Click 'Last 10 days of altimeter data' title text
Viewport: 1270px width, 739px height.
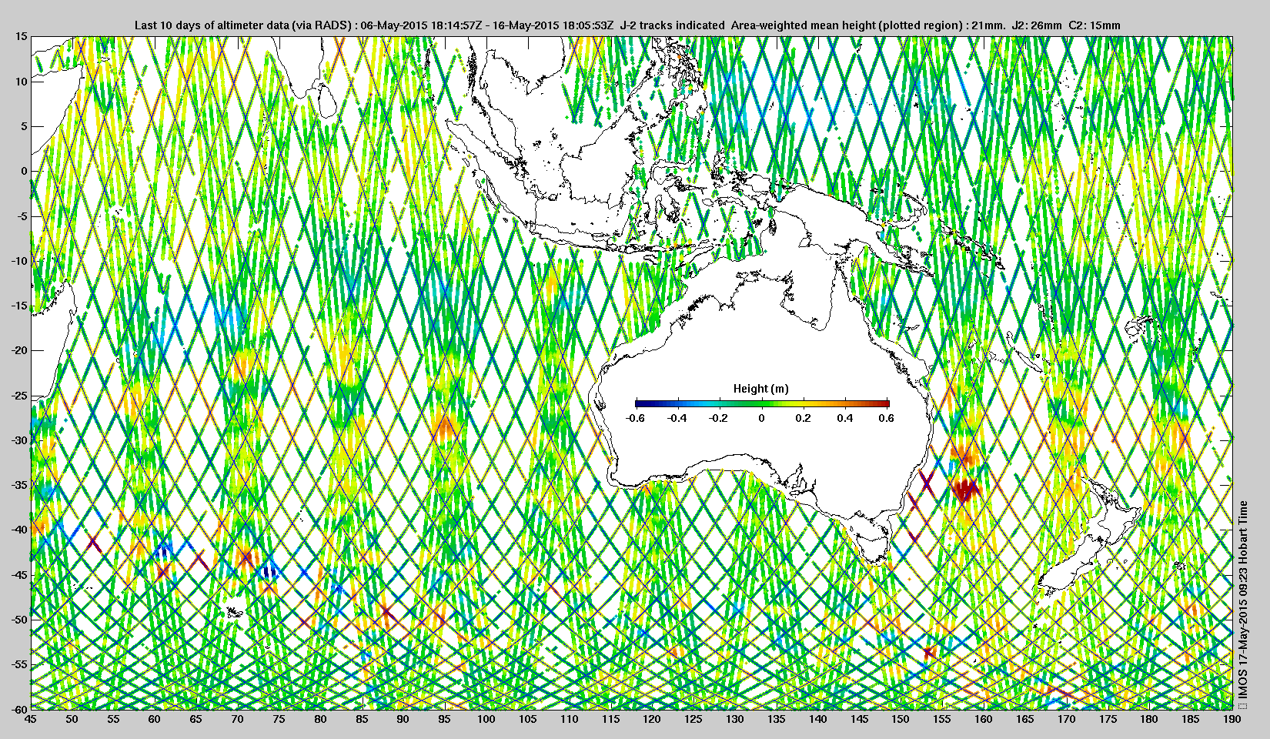click(212, 25)
